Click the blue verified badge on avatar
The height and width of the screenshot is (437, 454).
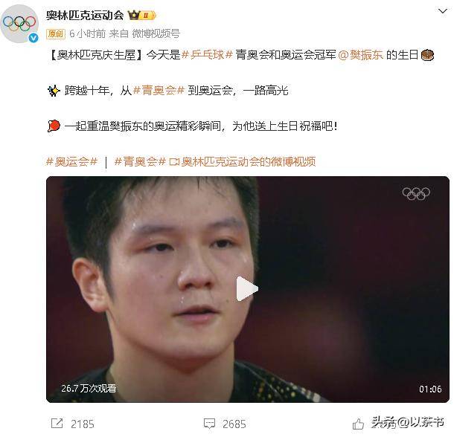[x=33, y=38]
